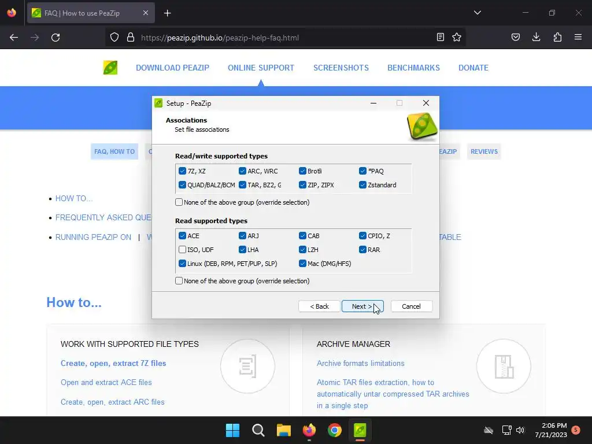
Task: Toggle the LZH checkbox
Action: [x=302, y=250]
